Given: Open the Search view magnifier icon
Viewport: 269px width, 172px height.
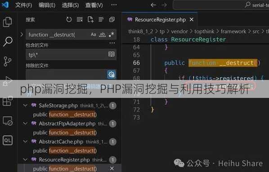Looking at the screenshot, I should [x=8, y=41].
